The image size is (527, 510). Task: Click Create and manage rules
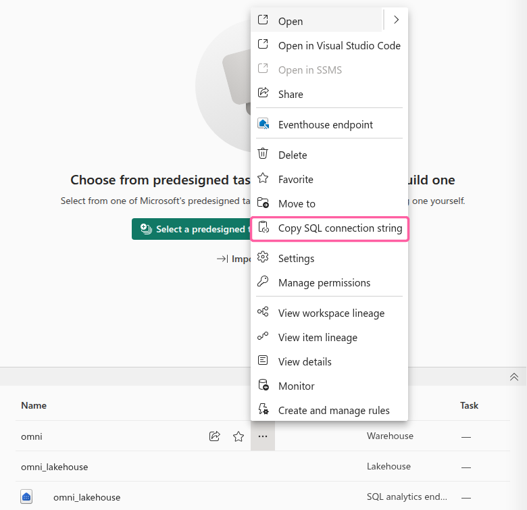pos(330,410)
